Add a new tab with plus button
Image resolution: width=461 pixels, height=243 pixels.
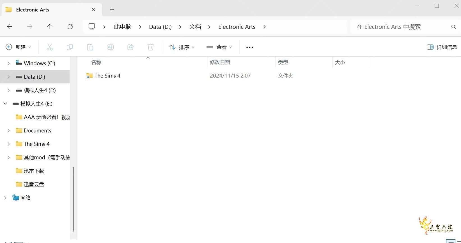coord(112,10)
